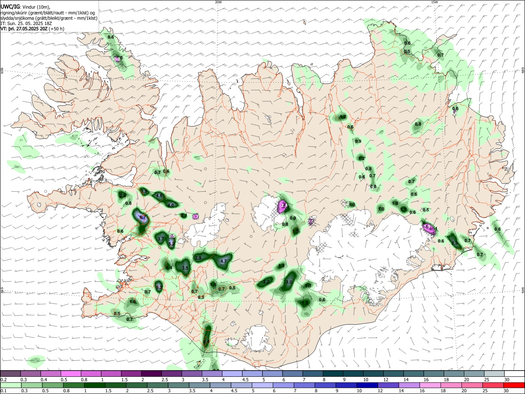Select the dark teal top legend swatch between 8 and 9
Viewport: 525px width, 394px height.
(x=333, y=373)
